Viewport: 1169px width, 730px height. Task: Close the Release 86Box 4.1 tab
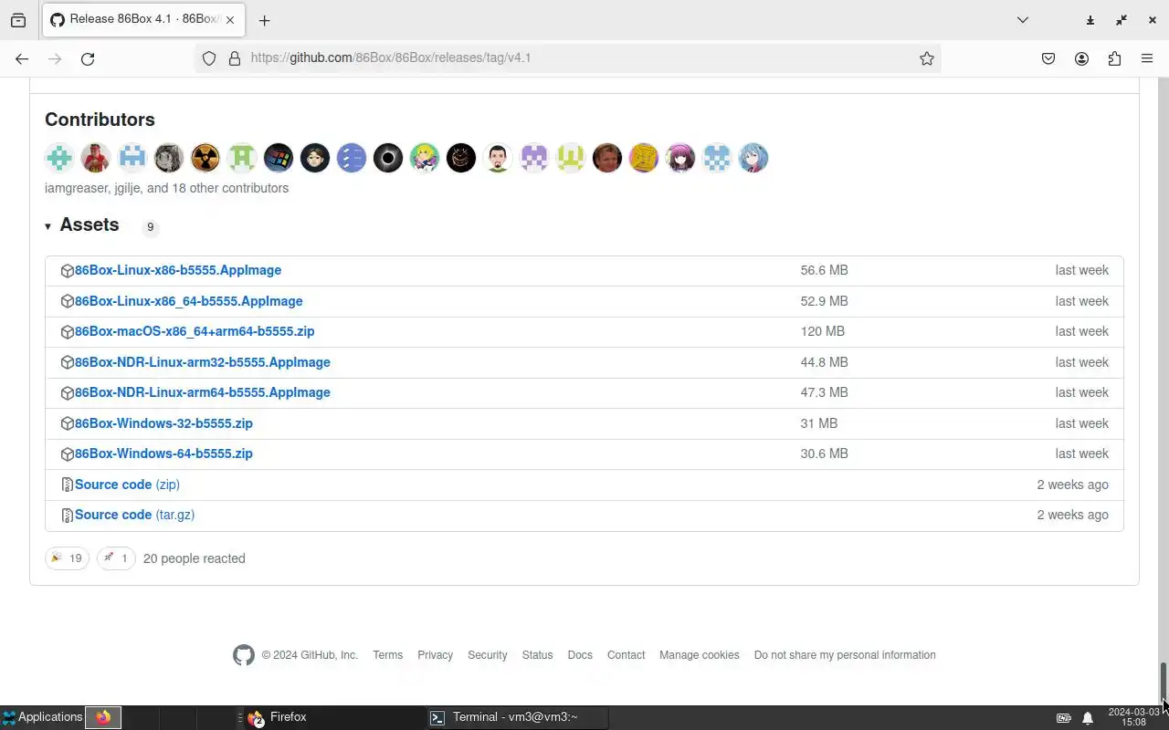coord(230,20)
